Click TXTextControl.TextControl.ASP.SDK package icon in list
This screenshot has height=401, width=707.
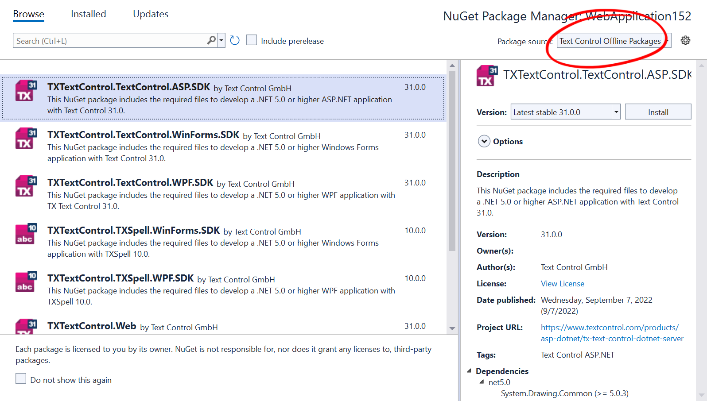[26, 91]
